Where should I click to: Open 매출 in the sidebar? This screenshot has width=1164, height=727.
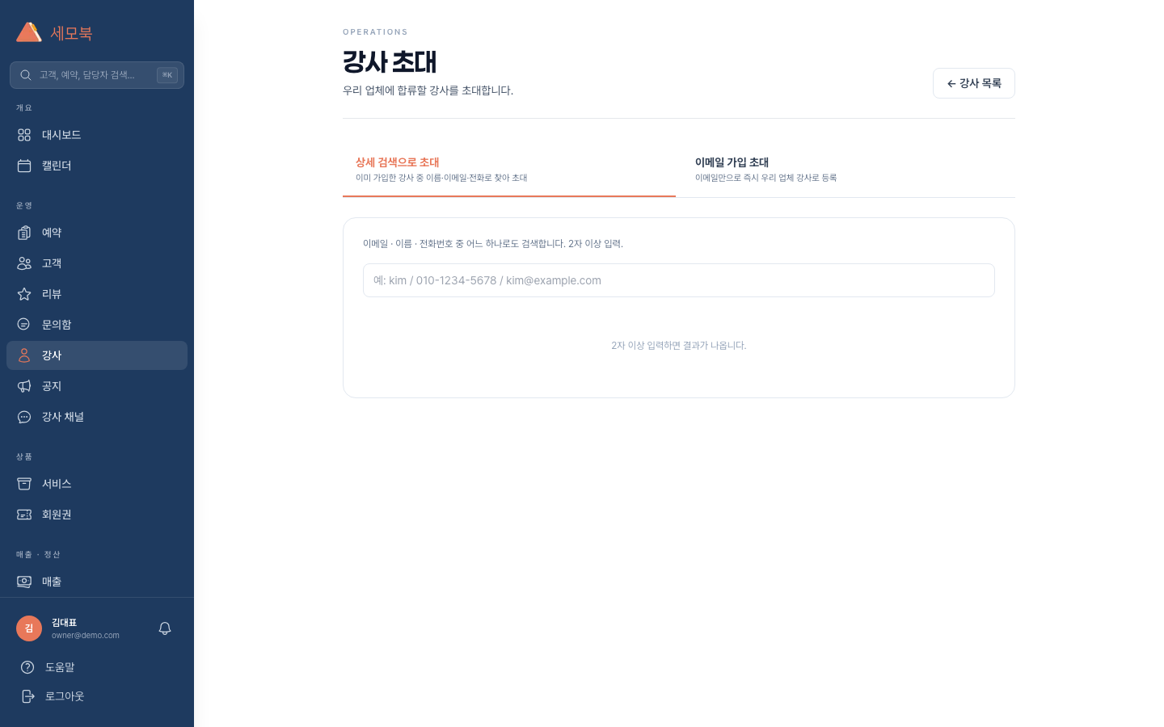tap(52, 582)
